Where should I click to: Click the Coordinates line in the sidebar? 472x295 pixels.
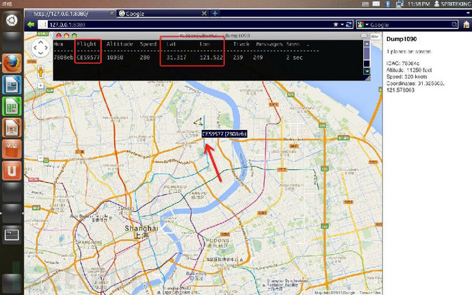click(x=415, y=86)
